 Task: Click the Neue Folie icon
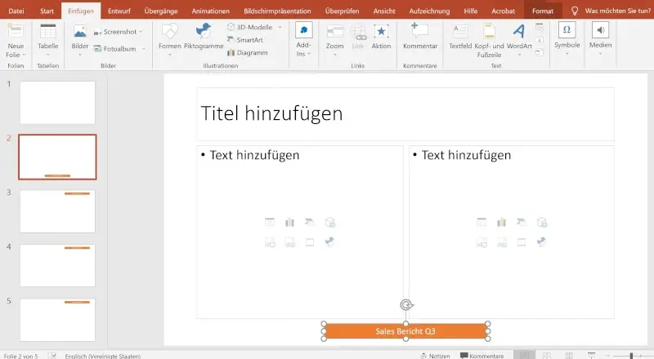[16, 31]
